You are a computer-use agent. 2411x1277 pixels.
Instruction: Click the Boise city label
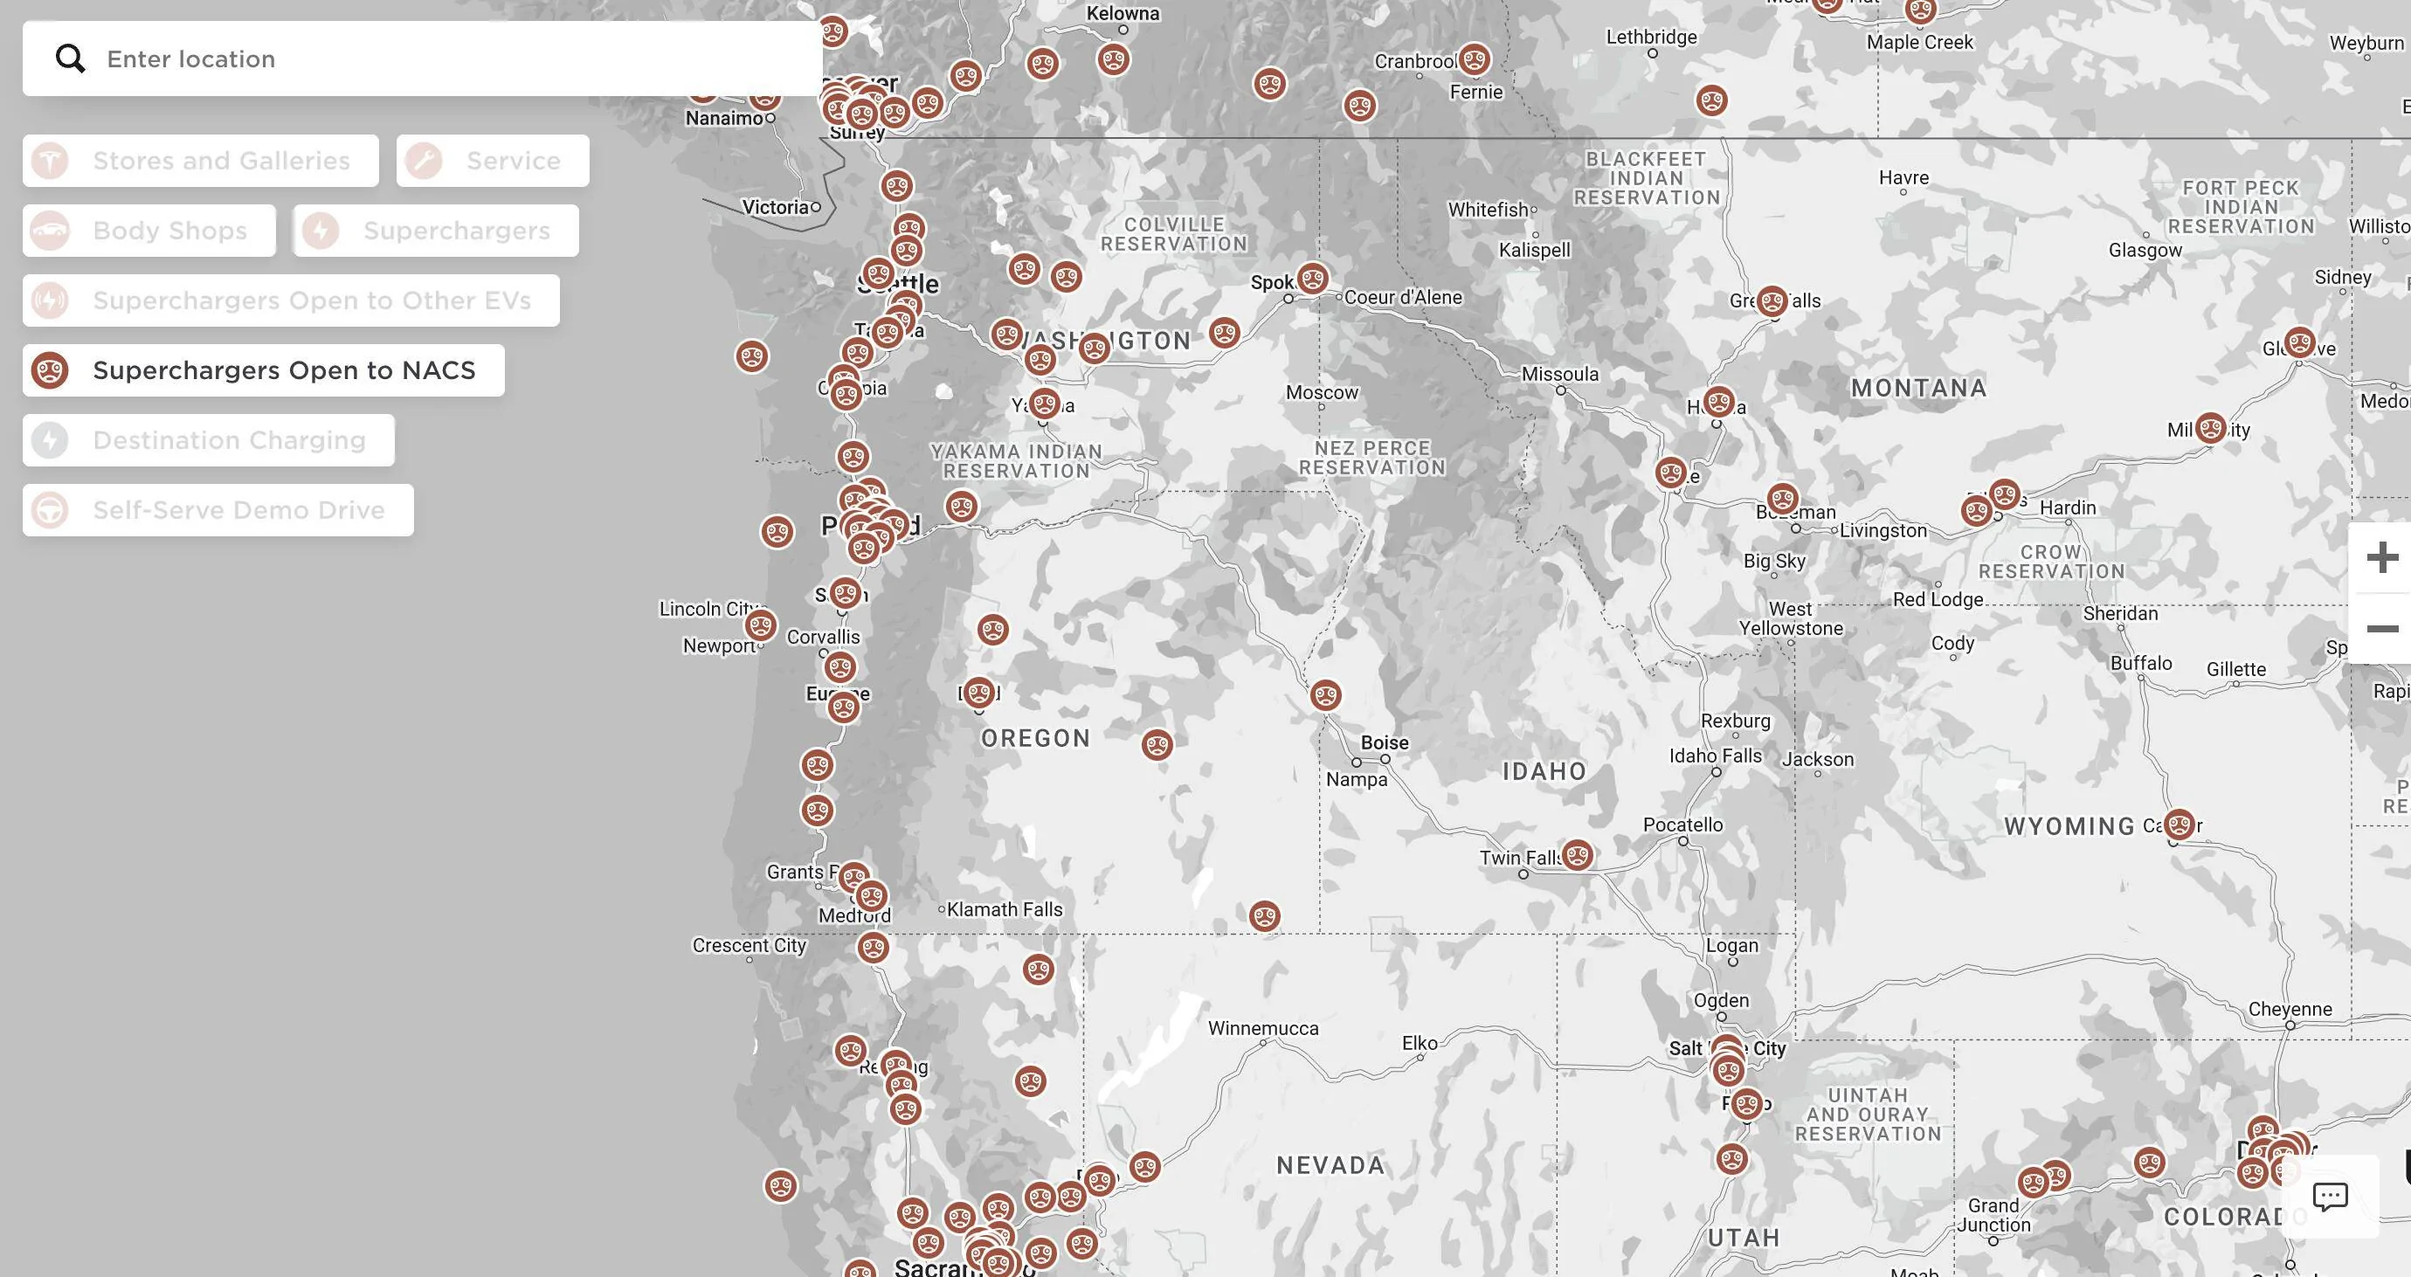click(1385, 742)
